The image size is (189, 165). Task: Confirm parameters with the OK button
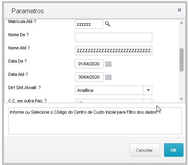click(174, 150)
